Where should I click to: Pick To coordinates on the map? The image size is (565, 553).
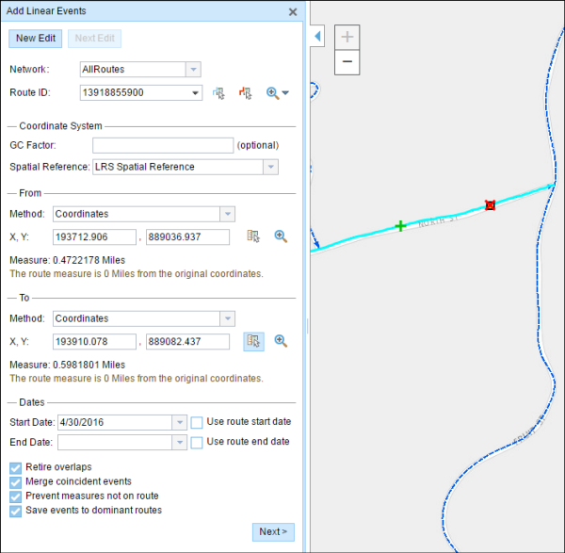pos(253,341)
